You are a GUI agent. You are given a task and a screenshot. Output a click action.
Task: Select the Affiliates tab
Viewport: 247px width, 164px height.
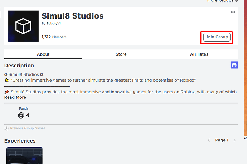(199, 54)
